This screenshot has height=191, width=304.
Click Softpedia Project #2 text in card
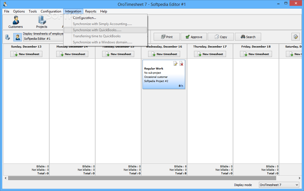(x=156, y=81)
